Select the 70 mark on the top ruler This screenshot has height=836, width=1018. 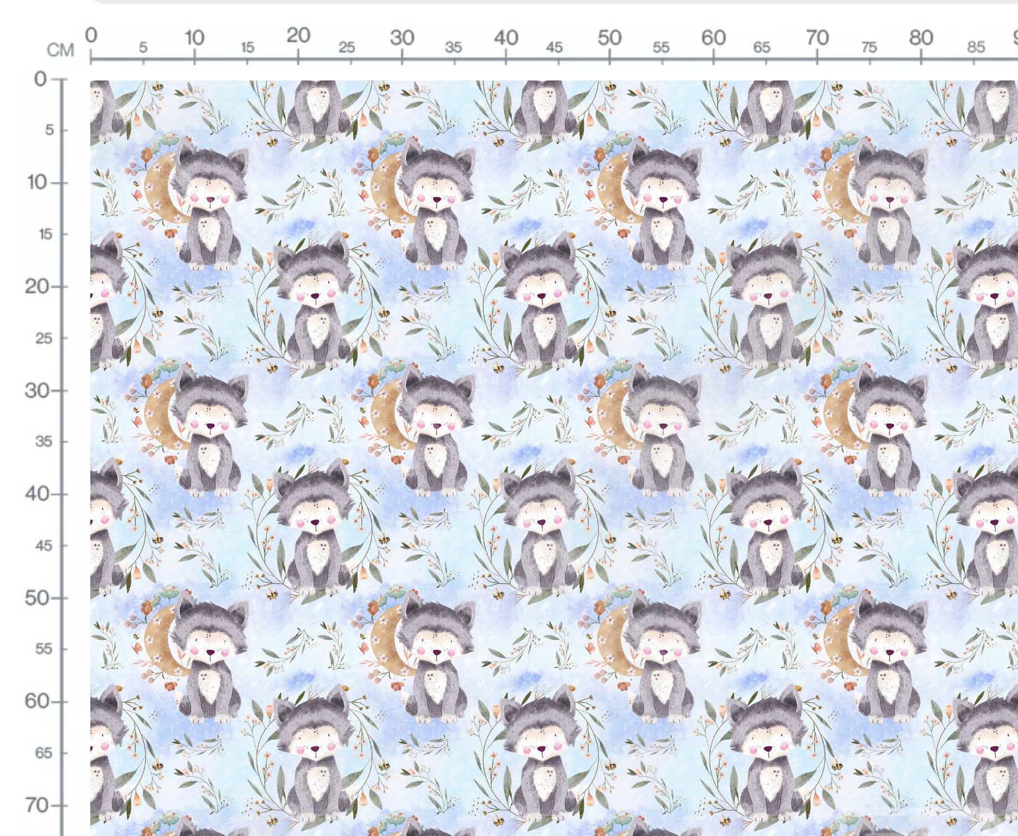click(817, 38)
